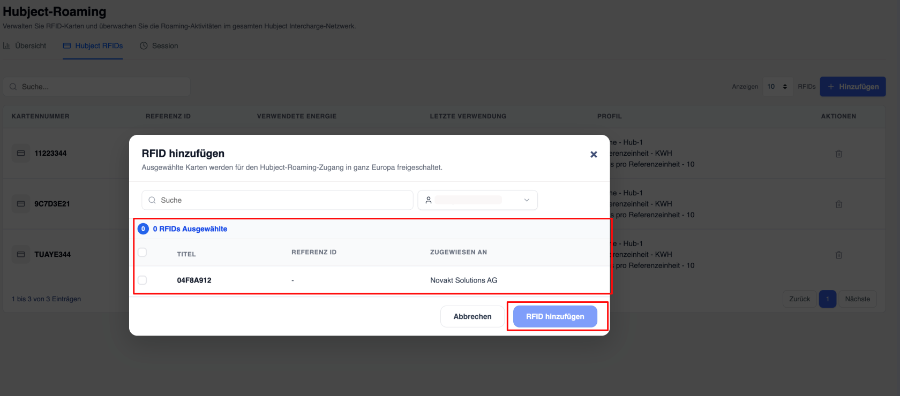Delete the 11223344 card via trash icon
Screen dimensions: 900x396
pyautogui.click(x=839, y=154)
